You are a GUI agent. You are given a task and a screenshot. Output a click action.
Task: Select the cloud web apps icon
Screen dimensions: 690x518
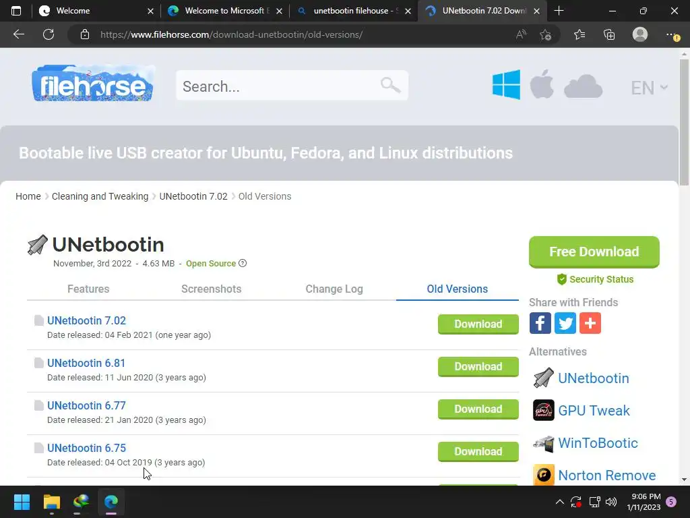pos(583,86)
